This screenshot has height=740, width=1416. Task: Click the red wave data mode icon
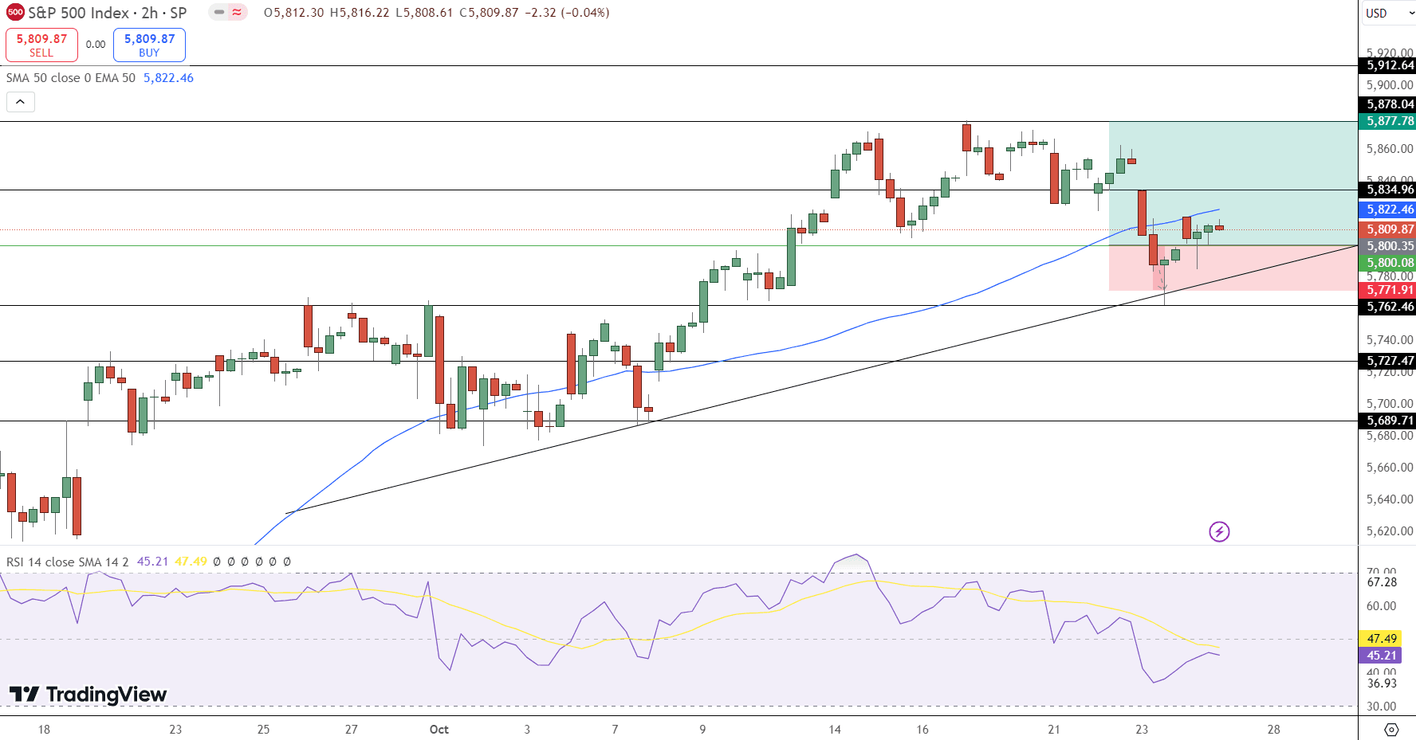tap(238, 13)
